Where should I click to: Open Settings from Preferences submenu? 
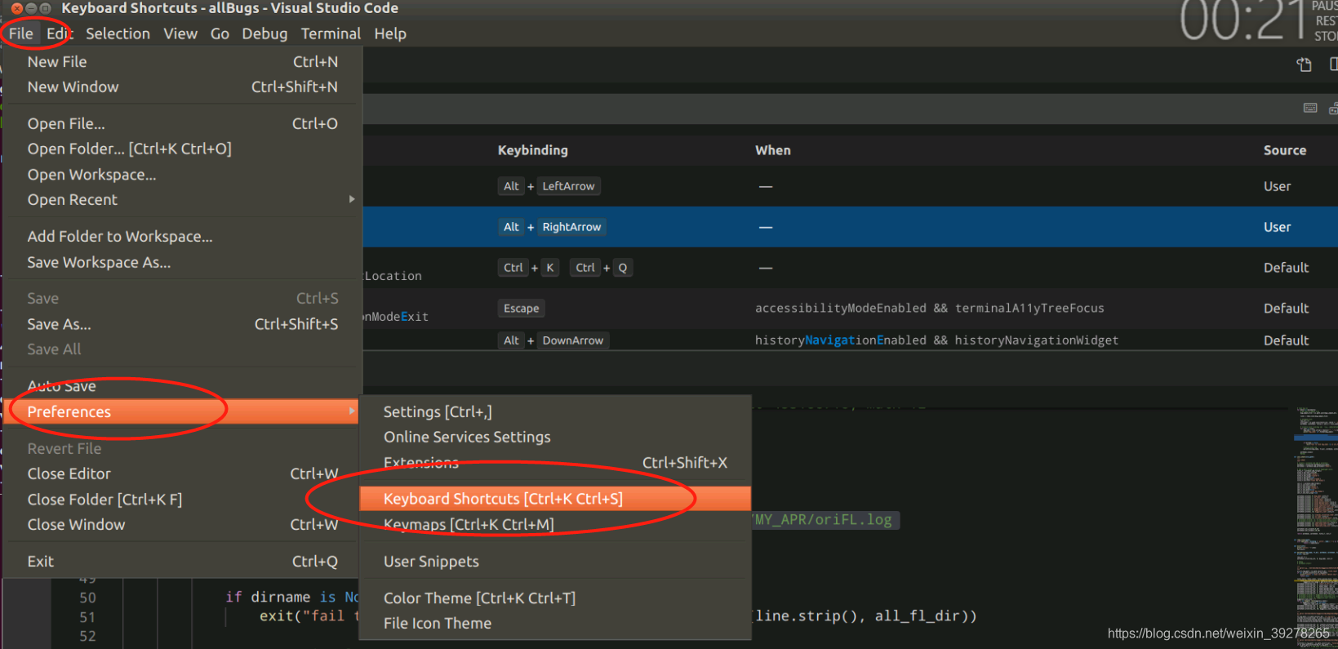(555, 412)
